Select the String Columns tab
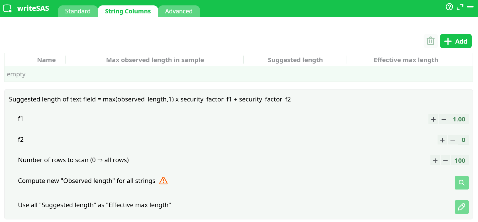This screenshot has height=222, width=478. click(x=128, y=11)
